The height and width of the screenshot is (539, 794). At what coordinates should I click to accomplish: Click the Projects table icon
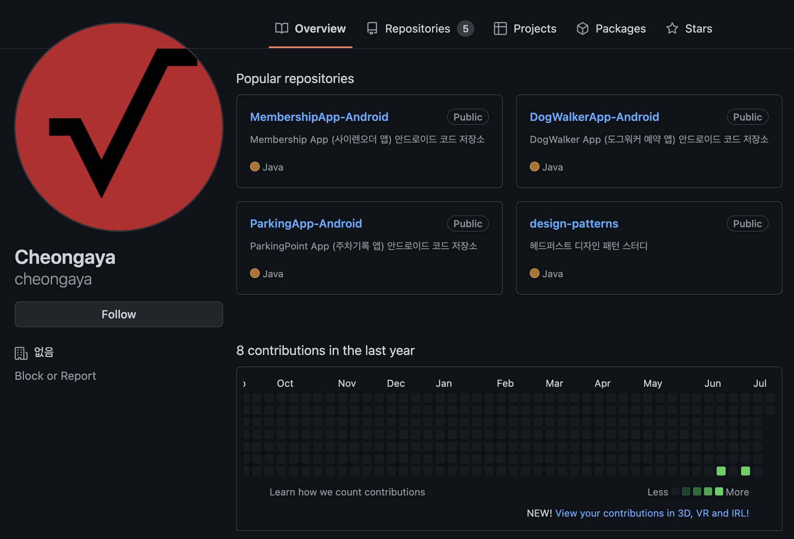(x=500, y=28)
